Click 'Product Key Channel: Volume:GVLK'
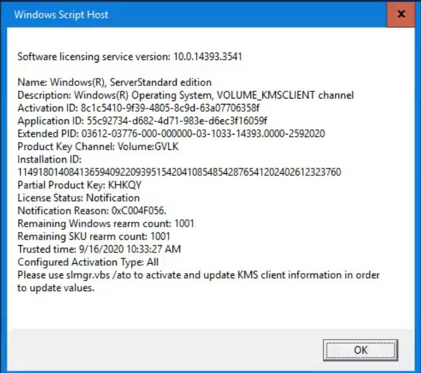Viewport: 421px width, 373px height. tap(98, 147)
